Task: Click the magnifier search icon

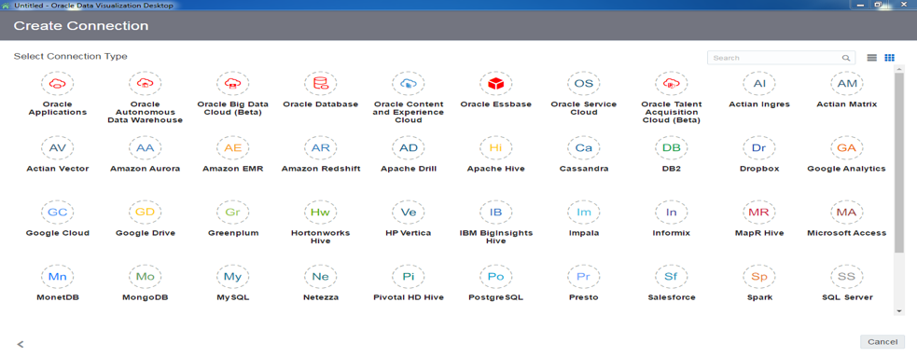Action: 846,58
